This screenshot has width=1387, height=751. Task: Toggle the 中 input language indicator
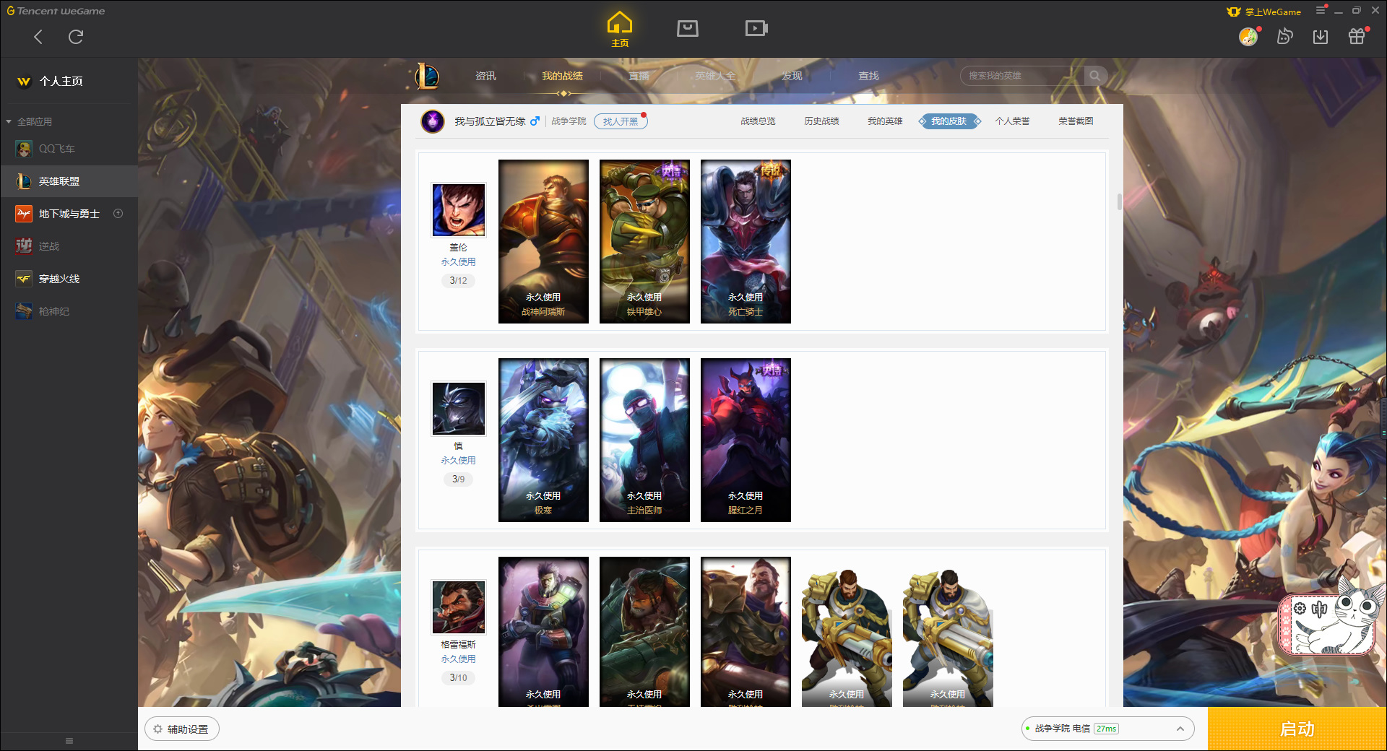(x=1320, y=609)
